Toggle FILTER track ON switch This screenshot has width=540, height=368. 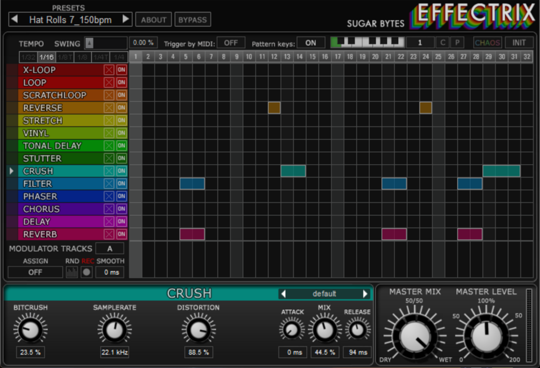click(x=121, y=183)
